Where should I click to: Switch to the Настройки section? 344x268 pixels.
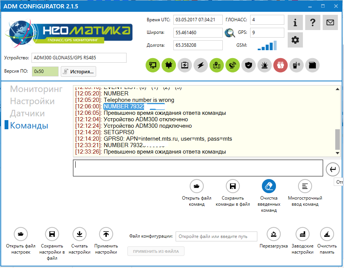[x=32, y=101]
